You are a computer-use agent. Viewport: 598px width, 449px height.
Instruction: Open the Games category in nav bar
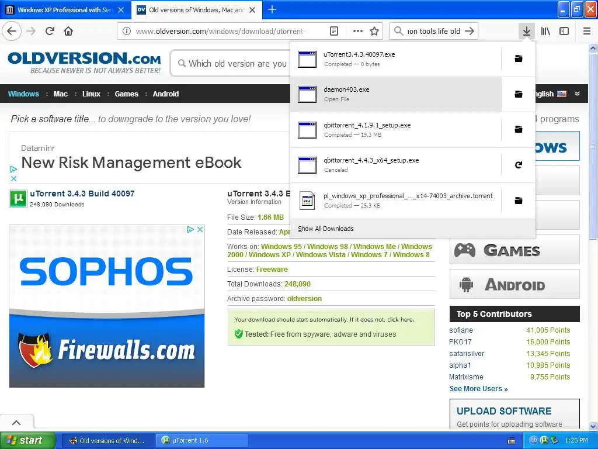click(126, 94)
